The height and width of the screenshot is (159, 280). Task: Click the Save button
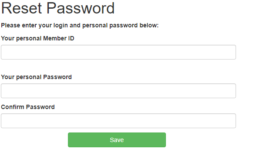tap(117, 140)
